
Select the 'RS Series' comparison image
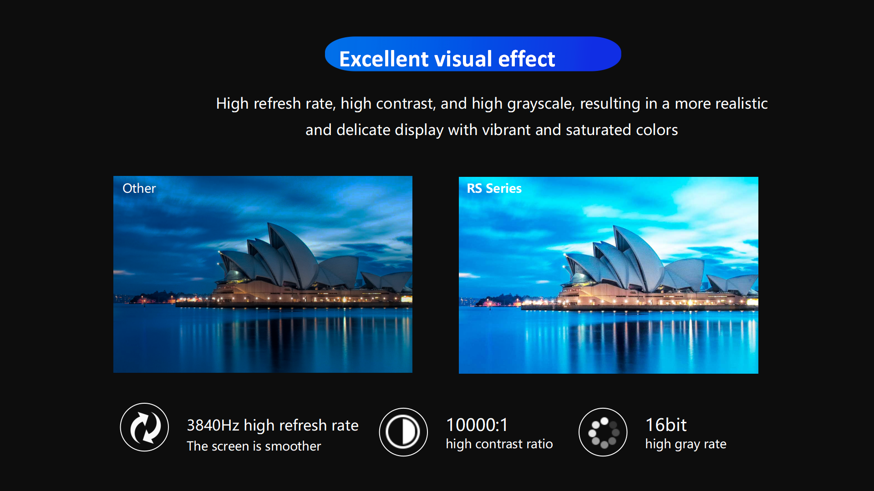[608, 275]
